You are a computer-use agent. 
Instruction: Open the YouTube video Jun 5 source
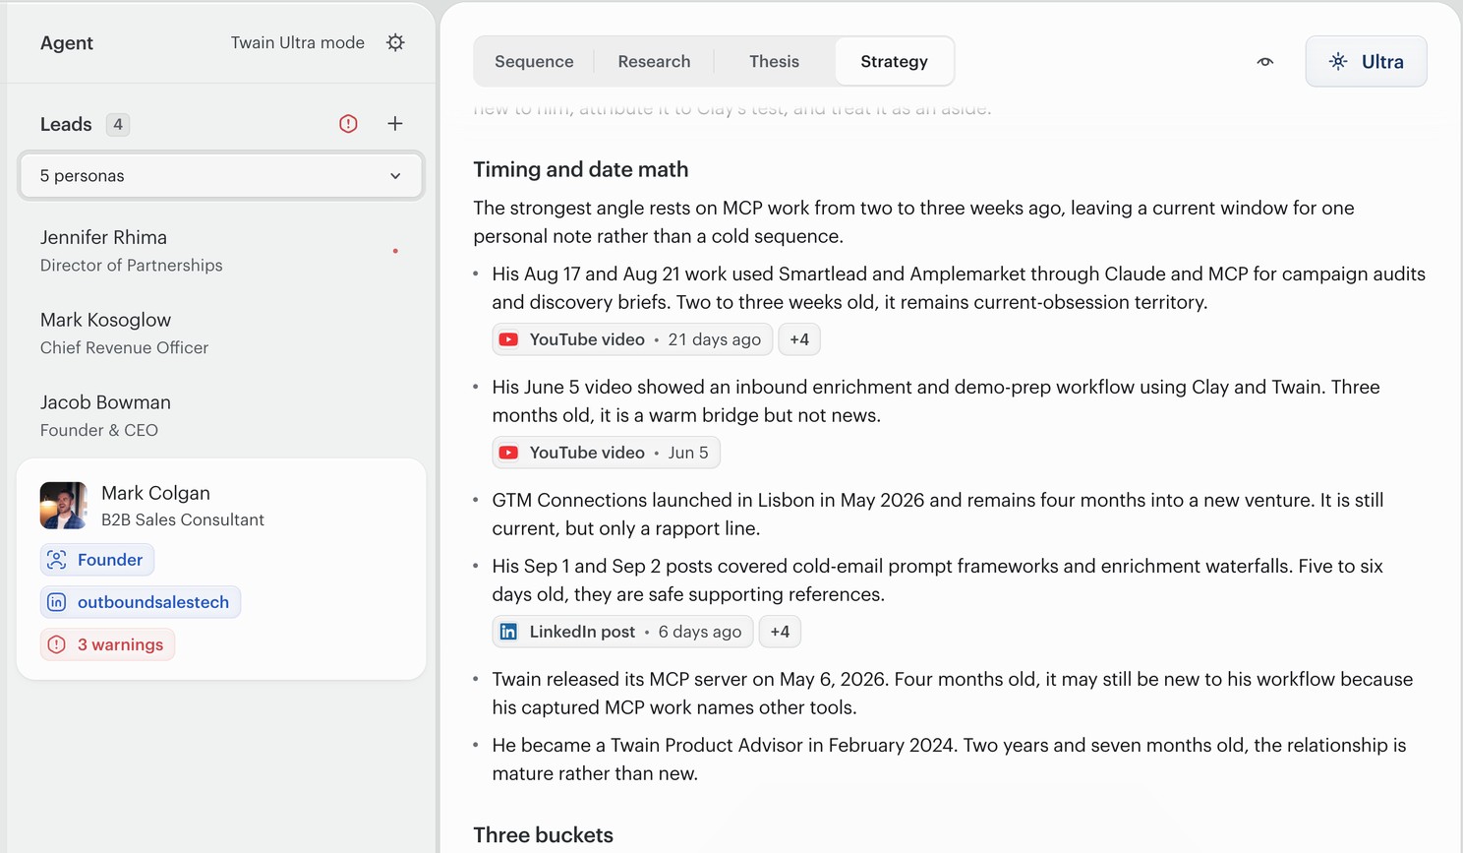click(606, 453)
